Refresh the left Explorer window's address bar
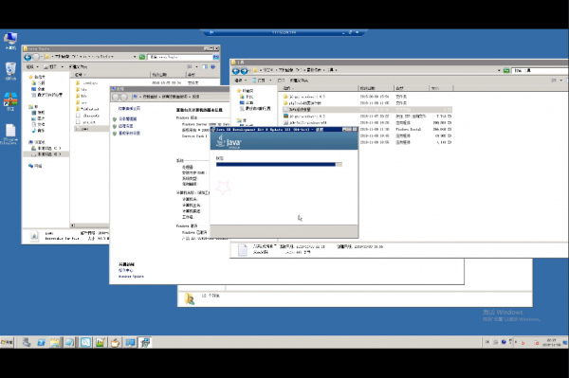Image resolution: width=569 pixels, height=378 pixels. (x=142, y=57)
